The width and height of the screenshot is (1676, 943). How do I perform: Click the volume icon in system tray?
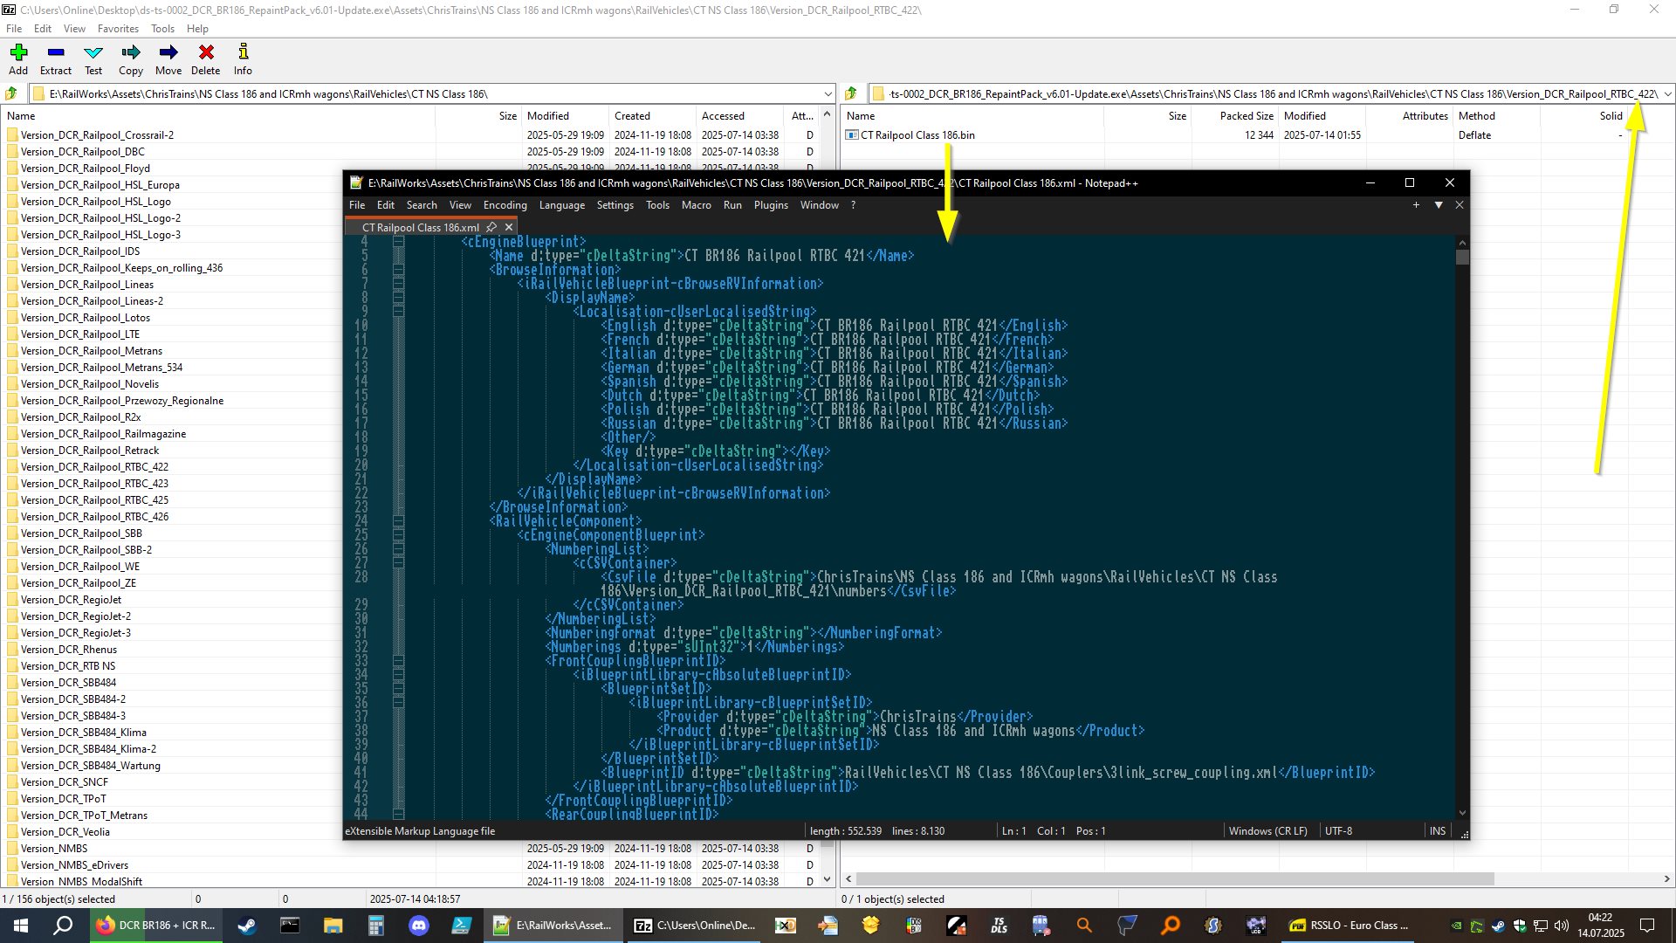click(x=1562, y=926)
